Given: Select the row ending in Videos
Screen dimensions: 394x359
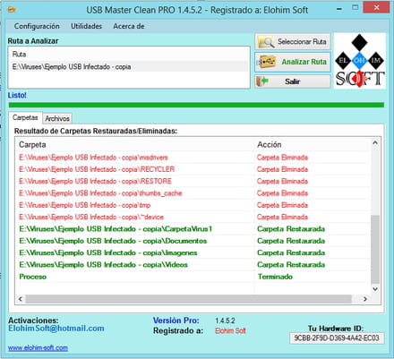Looking at the screenshot, I should click(193, 265).
